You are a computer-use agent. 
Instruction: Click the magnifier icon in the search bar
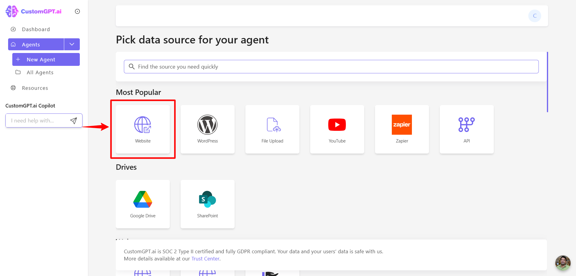click(131, 66)
